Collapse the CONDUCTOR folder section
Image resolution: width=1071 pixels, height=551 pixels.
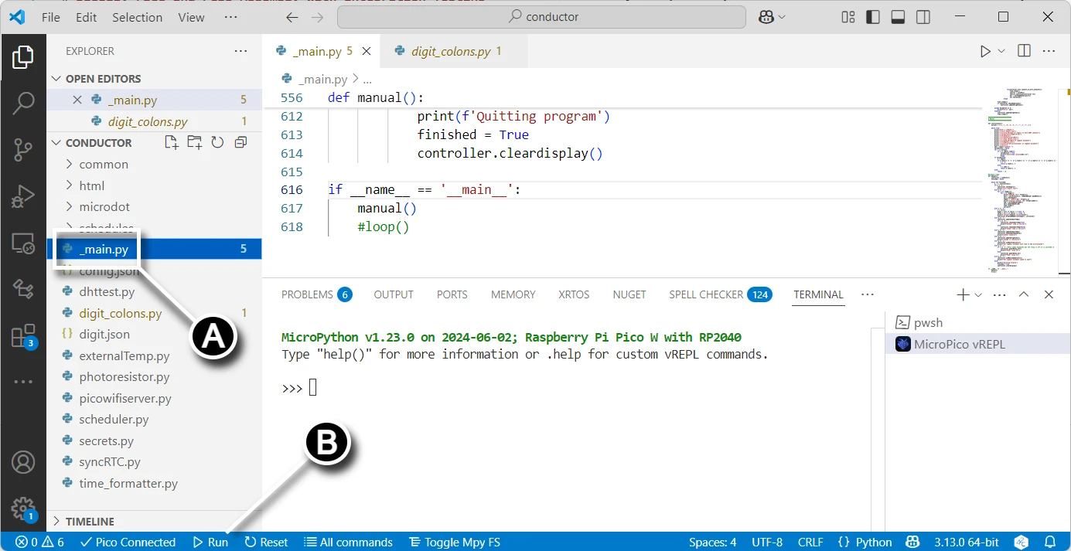pos(56,143)
